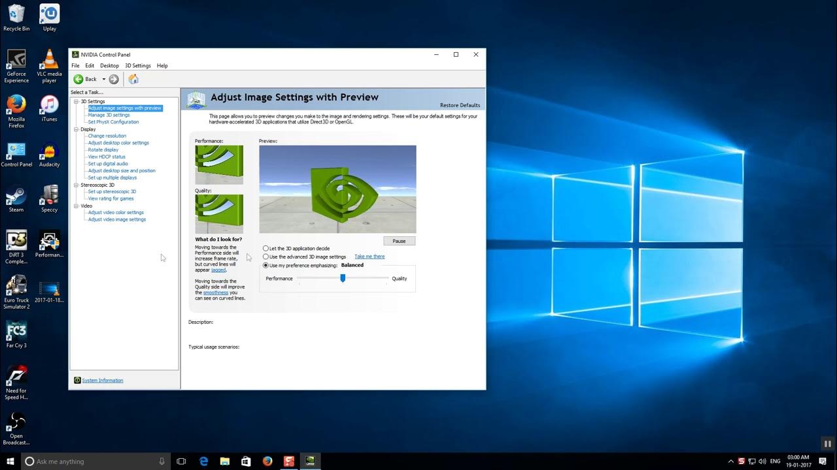This screenshot has height=470, width=837.
Task: Click the Forward arrow toolbar icon
Action: (114, 79)
